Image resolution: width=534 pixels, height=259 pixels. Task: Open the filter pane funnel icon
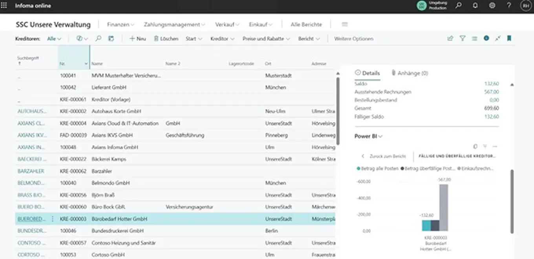(462, 38)
